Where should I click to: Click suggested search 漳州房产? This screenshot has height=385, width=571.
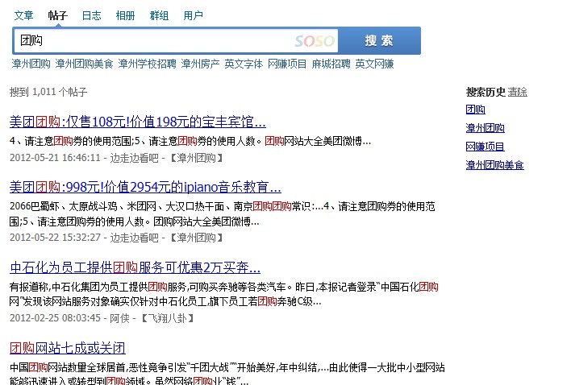point(200,64)
